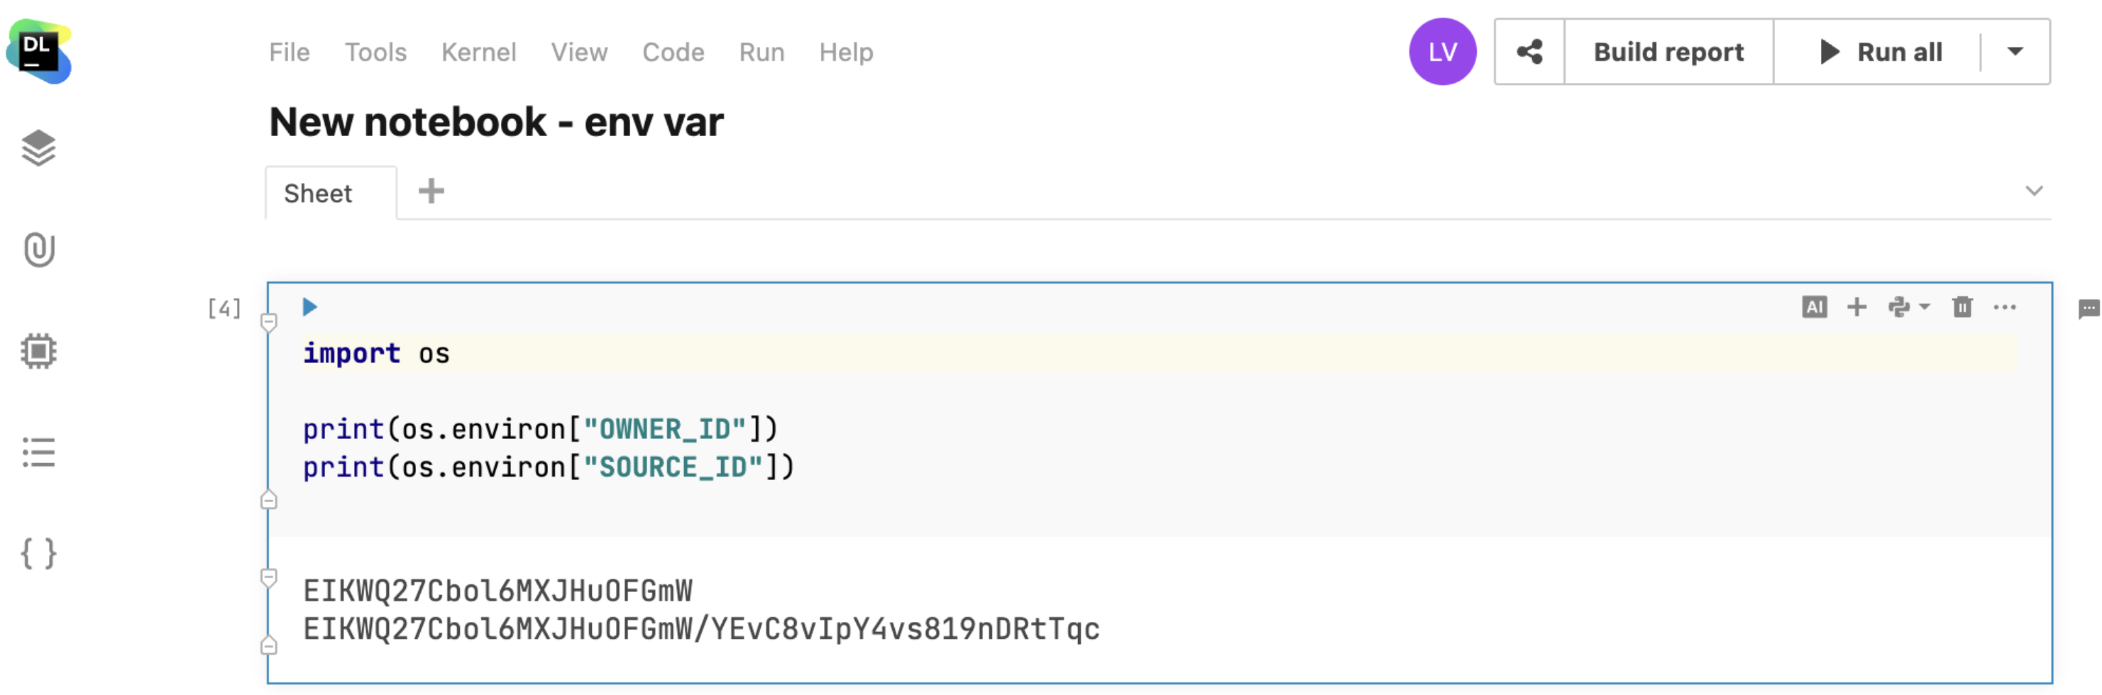Open the variables viewer with the braces icon
Image resolution: width=2102 pixels, height=695 pixels.
[38, 554]
